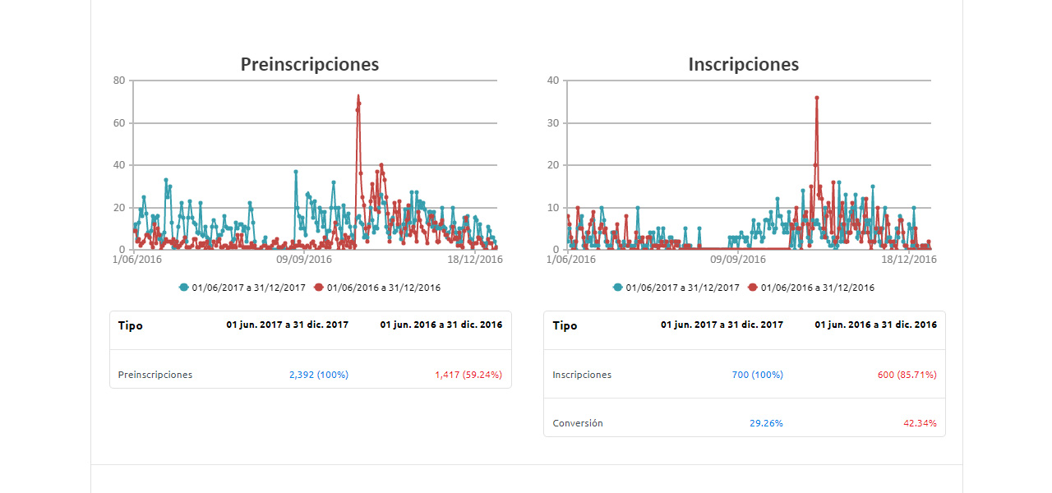1052x493 pixels.
Task: Click Tipo header in Preinscripciones table
Action: pos(130,325)
